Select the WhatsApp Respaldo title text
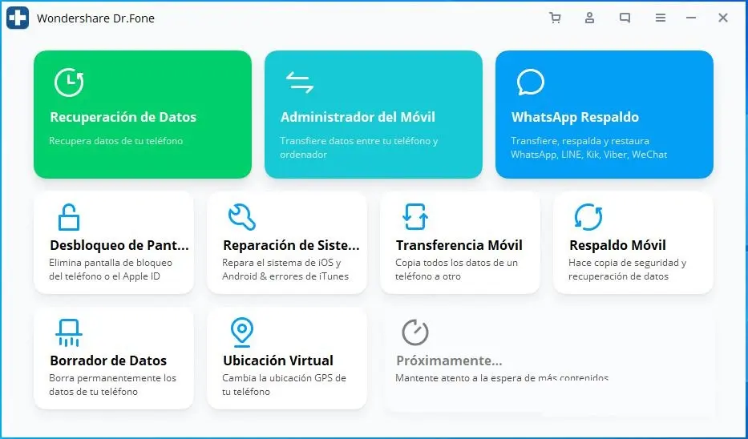Viewport: 748px width, 439px height. tap(575, 117)
